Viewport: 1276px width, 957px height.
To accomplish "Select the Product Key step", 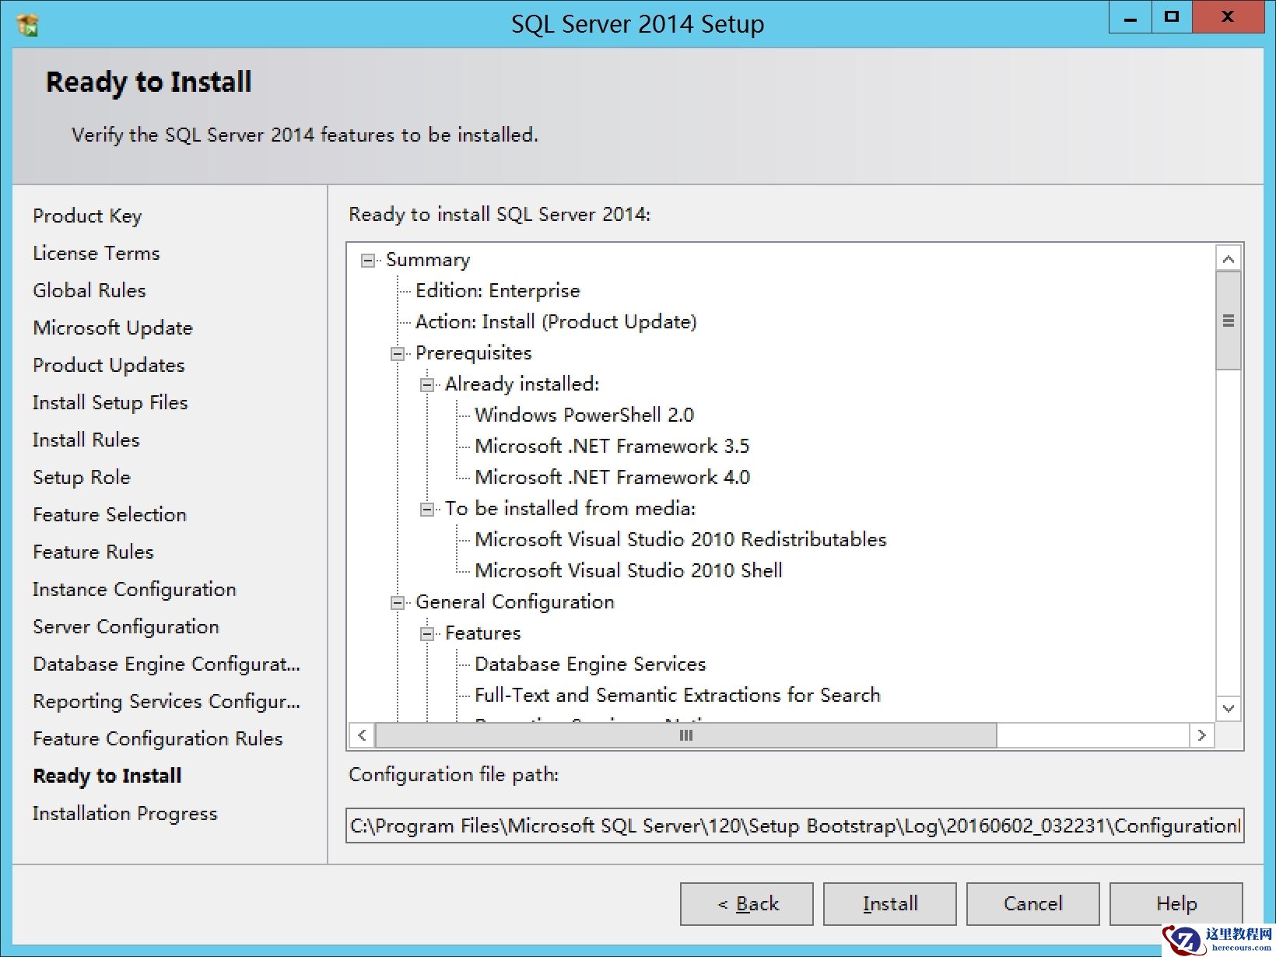I will coord(87,216).
